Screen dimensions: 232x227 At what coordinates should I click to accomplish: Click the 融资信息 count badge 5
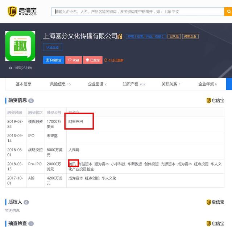(31, 101)
